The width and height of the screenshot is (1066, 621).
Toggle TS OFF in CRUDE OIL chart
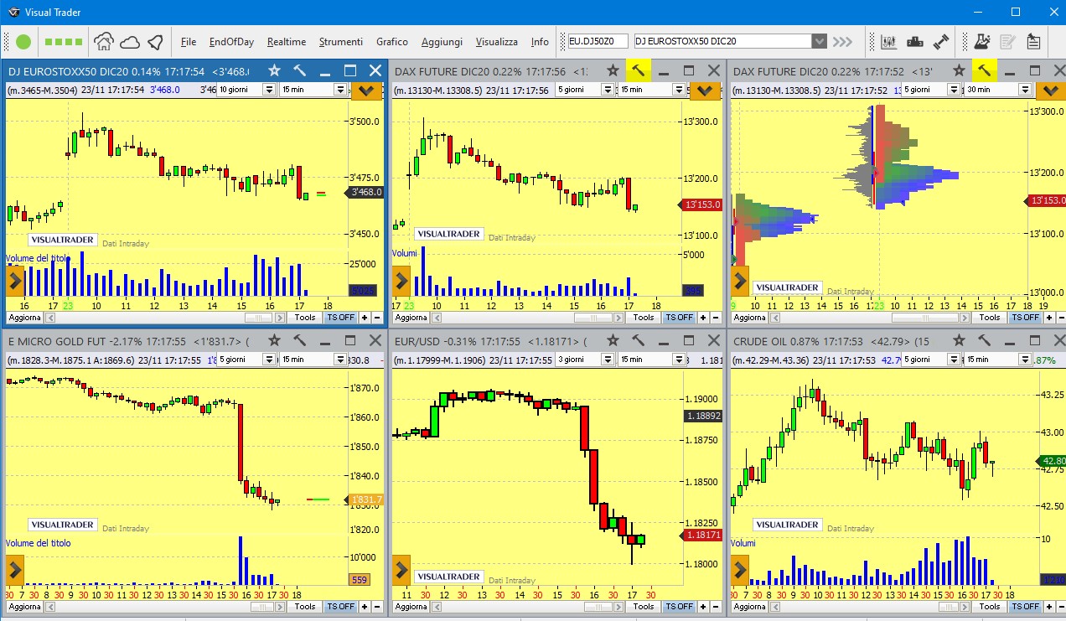[1025, 607]
